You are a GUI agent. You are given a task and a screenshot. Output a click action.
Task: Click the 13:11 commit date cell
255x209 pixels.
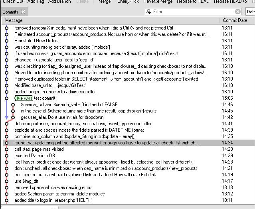(x=227, y=200)
